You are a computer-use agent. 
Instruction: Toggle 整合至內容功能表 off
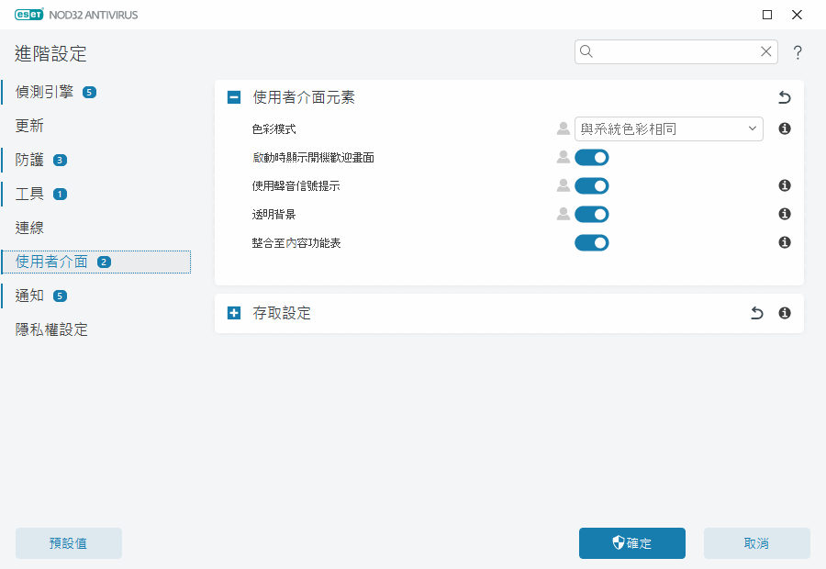click(x=591, y=242)
